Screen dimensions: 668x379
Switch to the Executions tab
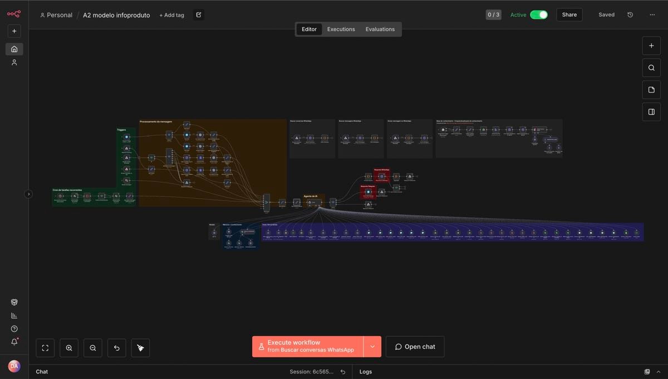(341, 29)
